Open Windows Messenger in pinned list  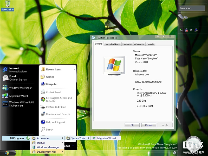pyautogui.click(x=17, y=88)
